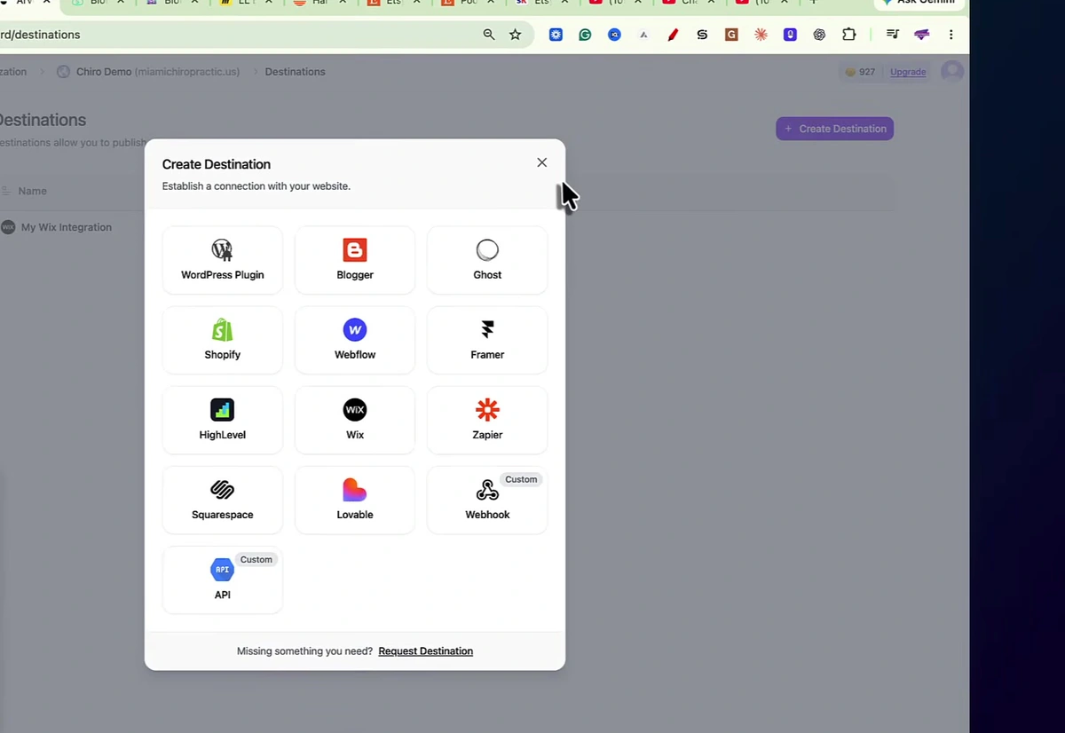Choose the Blogger destination card
This screenshot has width=1065, height=733.
355,260
